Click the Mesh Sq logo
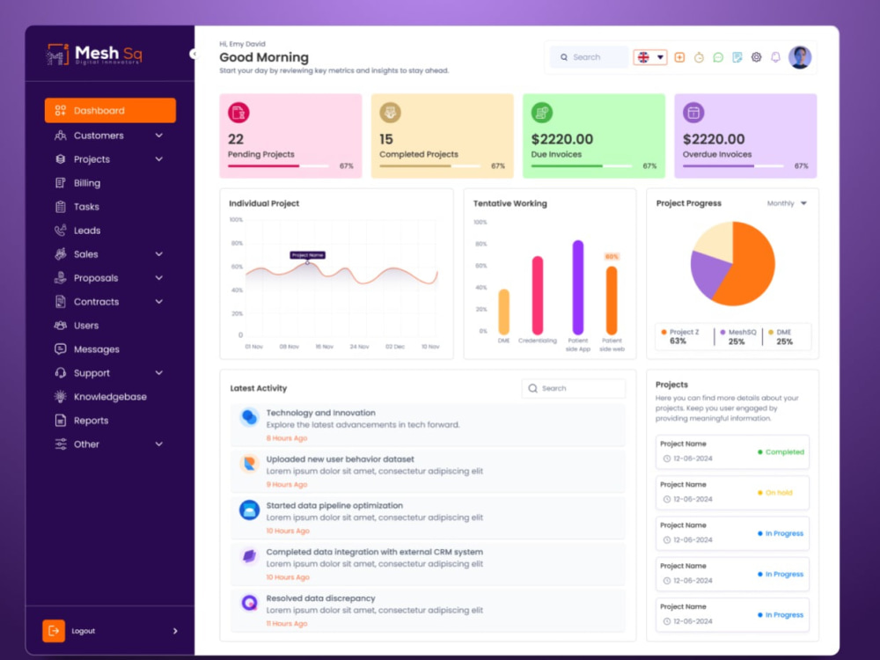 (x=94, y=55)
